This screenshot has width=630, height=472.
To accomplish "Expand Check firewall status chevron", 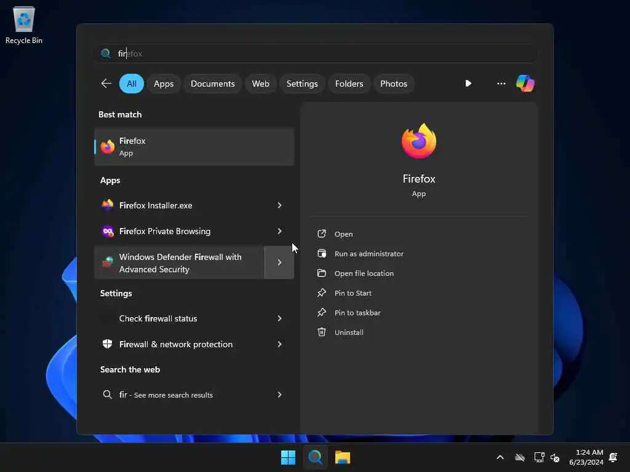I will (x=280, y=318).
